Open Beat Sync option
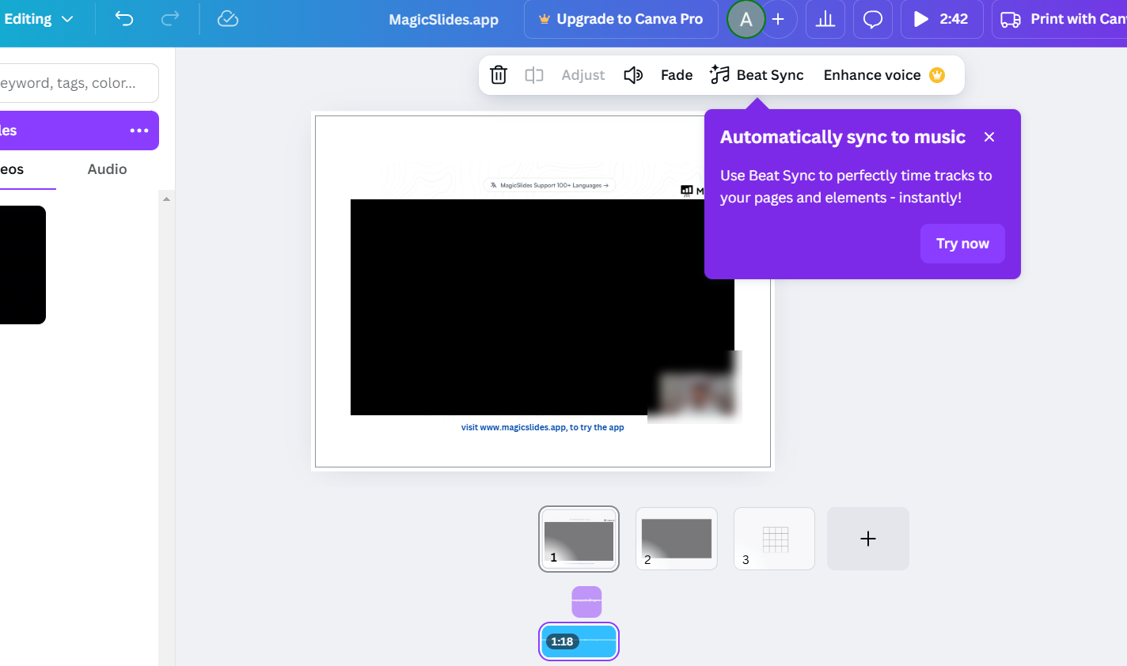 pyautogui.click(x=757, y=75)
